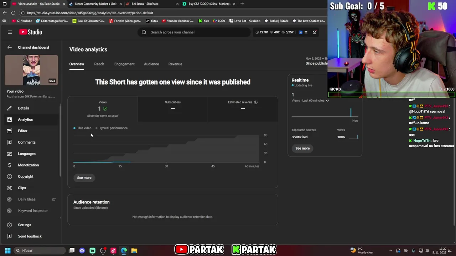Click the trophy icon in header
Viewport: 456px width, 256px height.
[x=314, y=32]
